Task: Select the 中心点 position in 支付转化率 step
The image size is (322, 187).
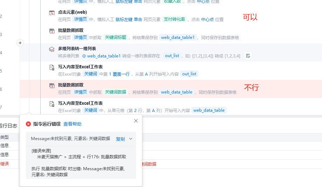Action: tap(207, 19)
